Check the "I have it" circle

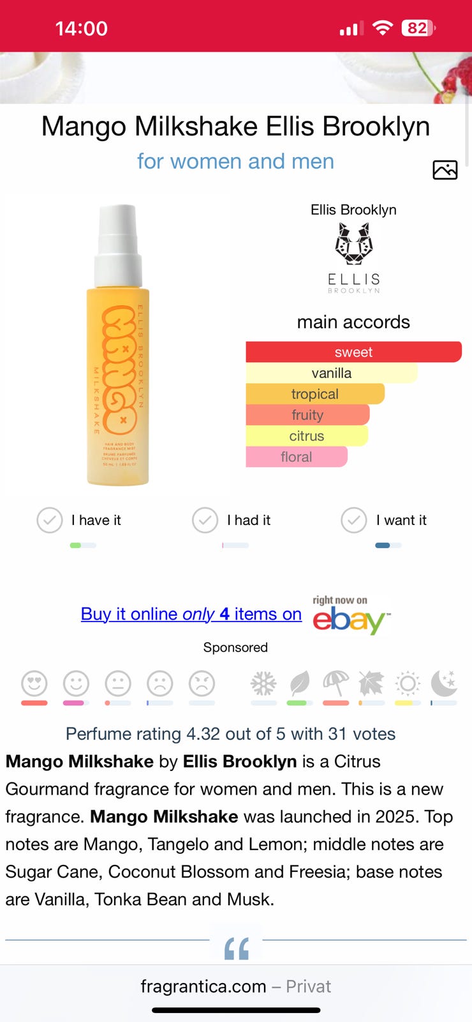pos(50,520)
